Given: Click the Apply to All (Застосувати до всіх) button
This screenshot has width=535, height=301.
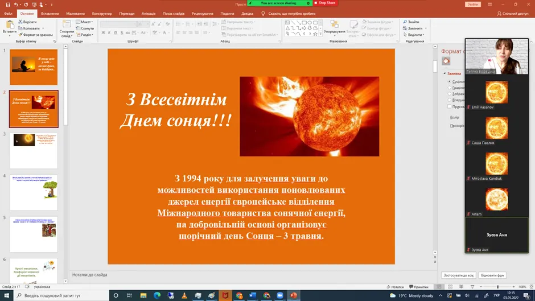Looking at the screenshot, I should click(458, 275).
